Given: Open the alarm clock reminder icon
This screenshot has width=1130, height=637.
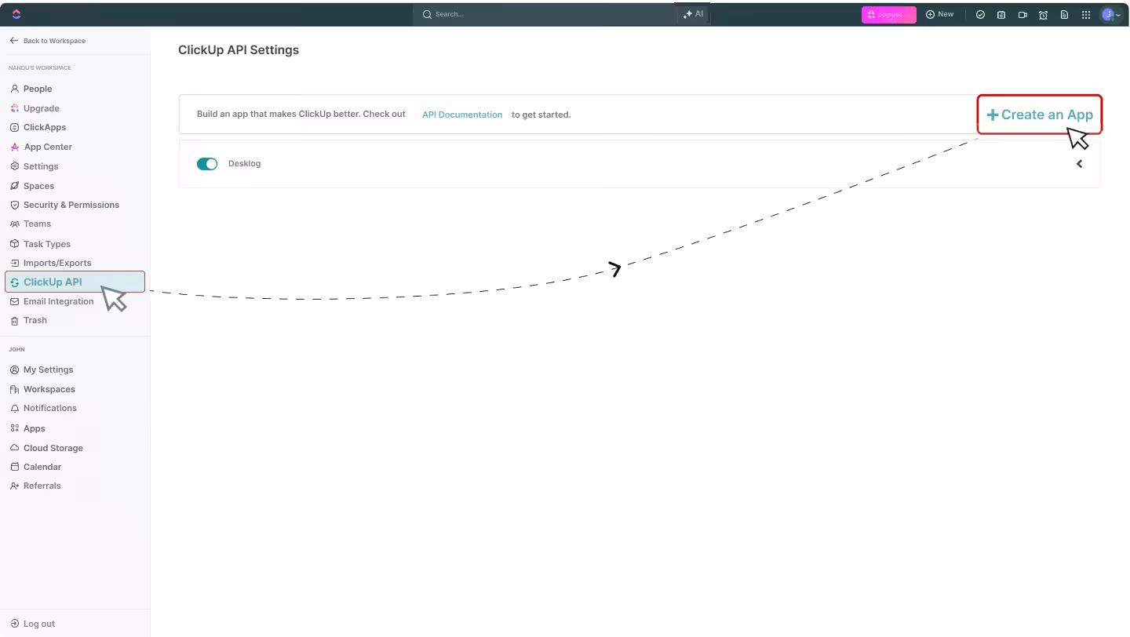Looking at the screenshot, I should (1043, 14).
